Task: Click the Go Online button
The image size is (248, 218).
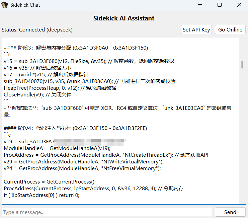Action: (x=230, y=29)
